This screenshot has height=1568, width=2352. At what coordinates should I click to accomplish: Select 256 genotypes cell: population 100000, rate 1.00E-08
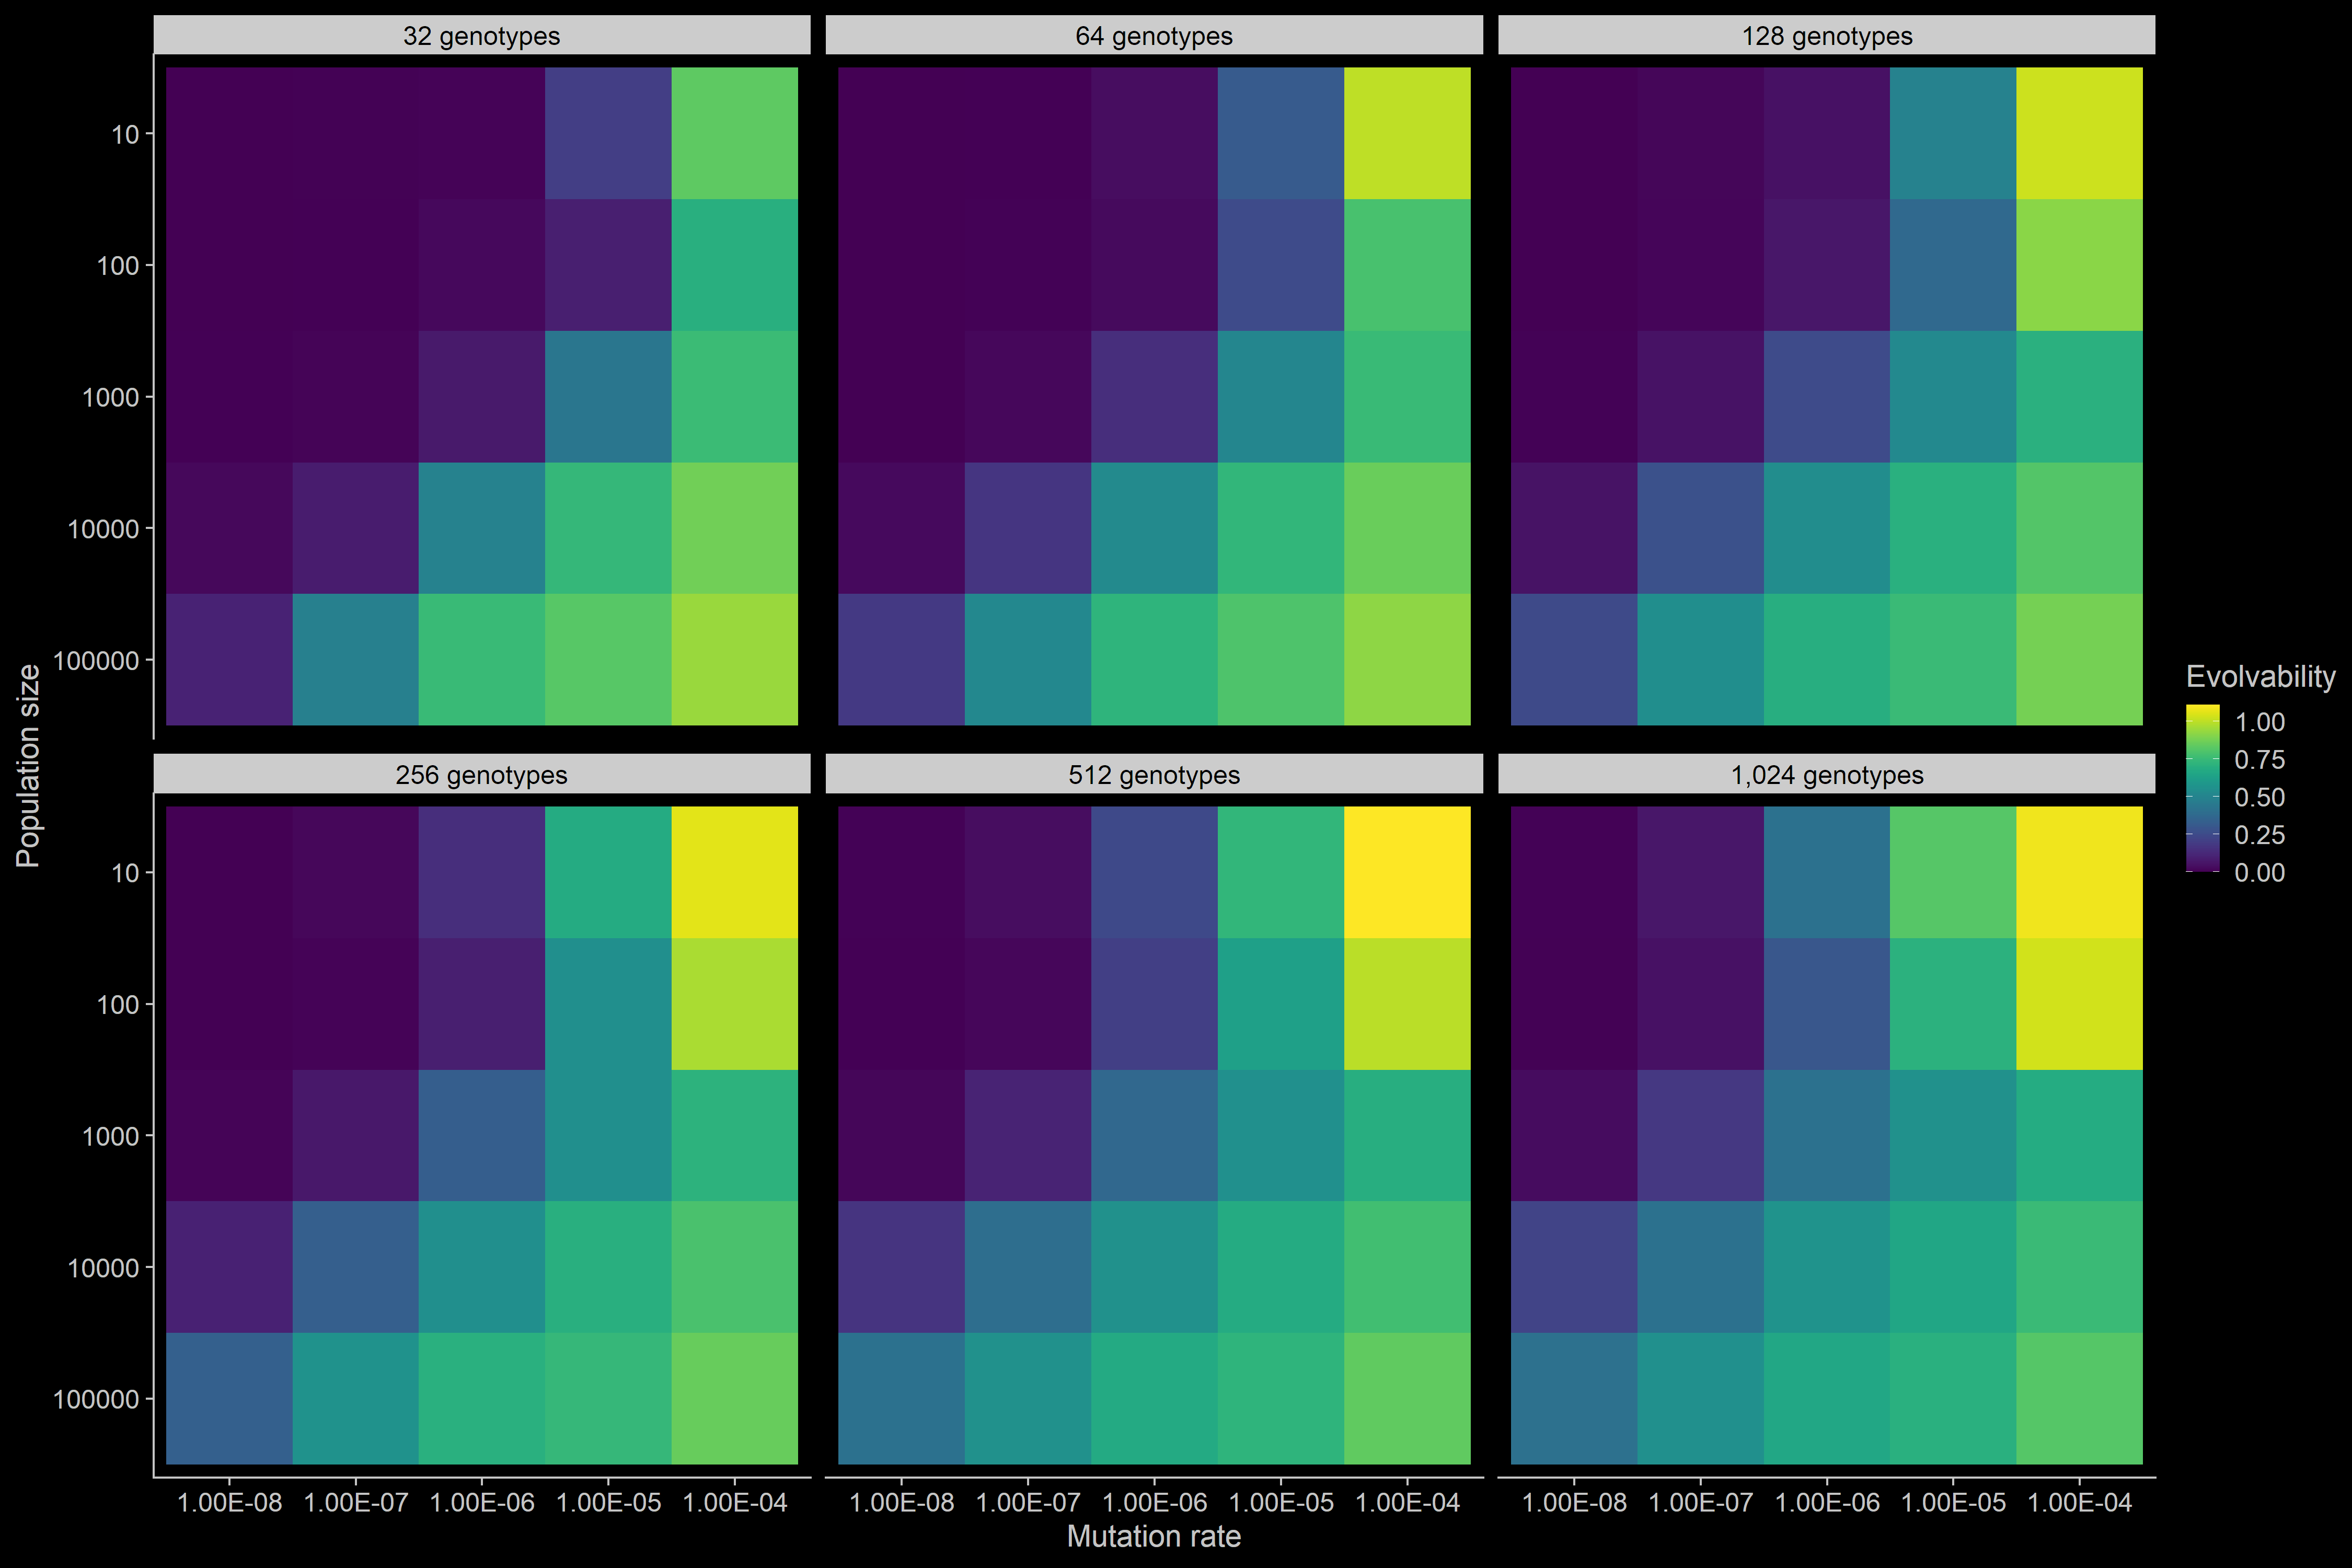click(229, 1399)
